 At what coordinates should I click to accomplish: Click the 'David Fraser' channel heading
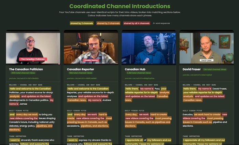pyautogui.click(x=192, y=69)
